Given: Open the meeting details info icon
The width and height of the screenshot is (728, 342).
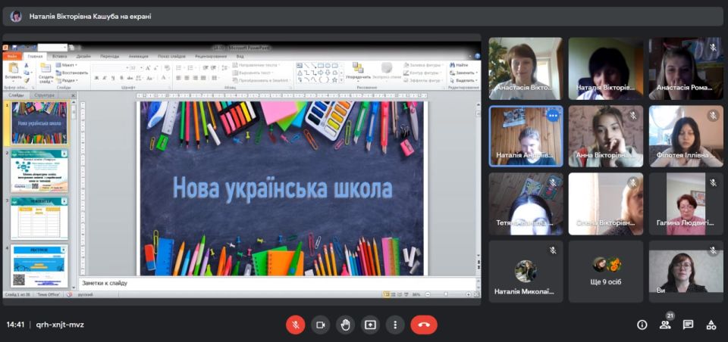Looking at the screenshot, I should (x=642, y=325).
